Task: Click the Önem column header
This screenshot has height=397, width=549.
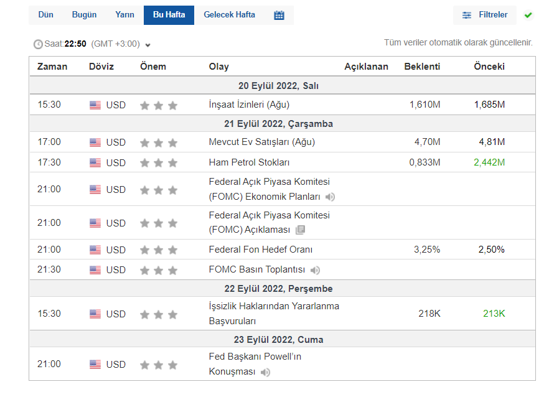Action: (x=153, y=67)
